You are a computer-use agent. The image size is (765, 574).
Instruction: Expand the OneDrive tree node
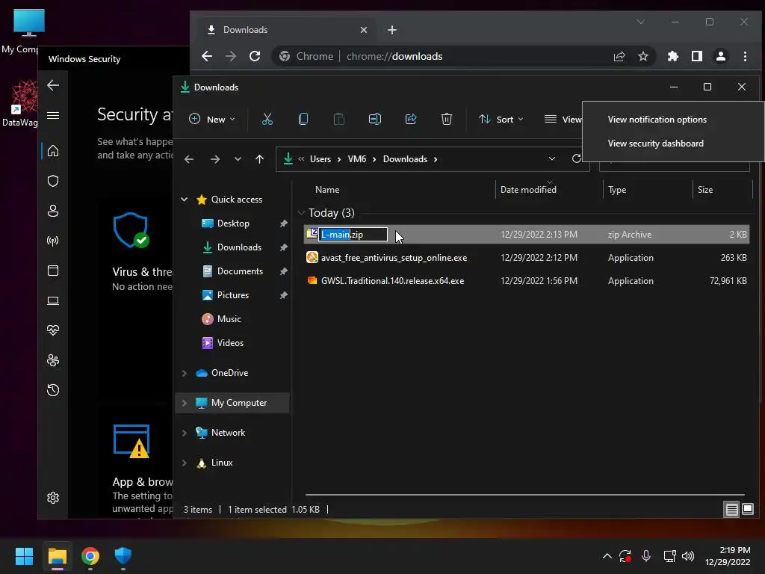coord(185,373)
